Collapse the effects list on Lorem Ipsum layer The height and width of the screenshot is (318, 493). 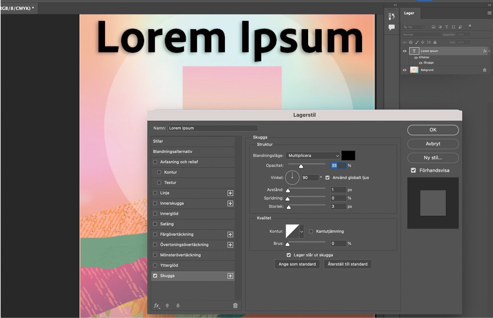(x=489, y=51)
